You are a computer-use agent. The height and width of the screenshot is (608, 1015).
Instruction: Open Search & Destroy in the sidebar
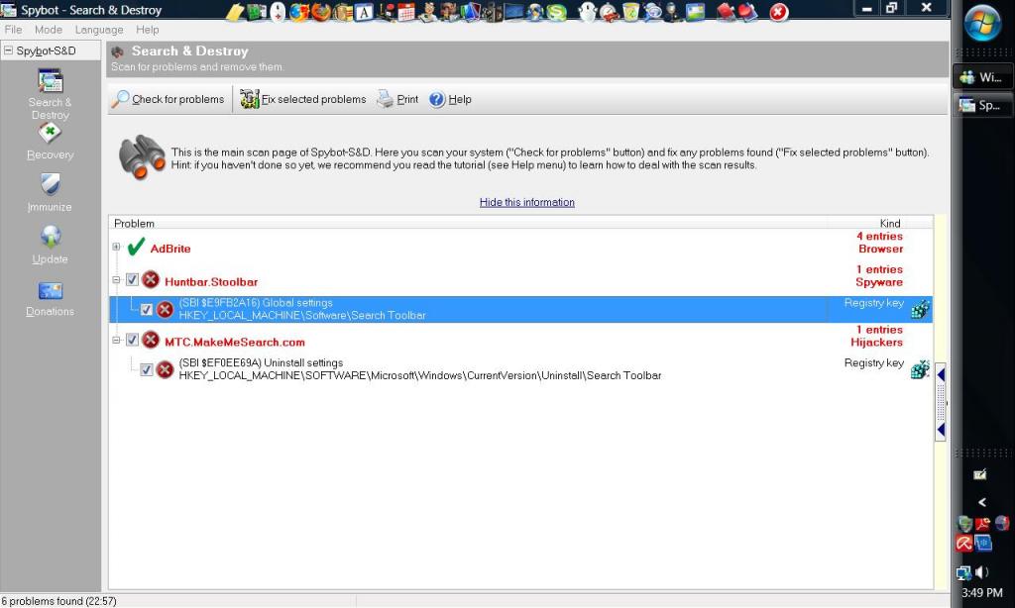(x=50, y=81)
